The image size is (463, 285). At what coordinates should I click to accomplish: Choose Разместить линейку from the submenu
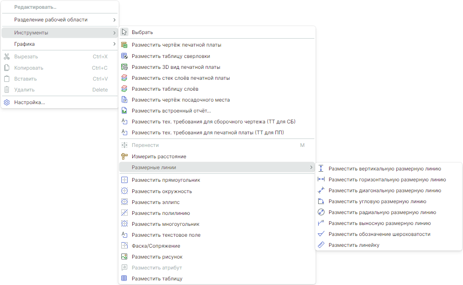coord(354,245)
